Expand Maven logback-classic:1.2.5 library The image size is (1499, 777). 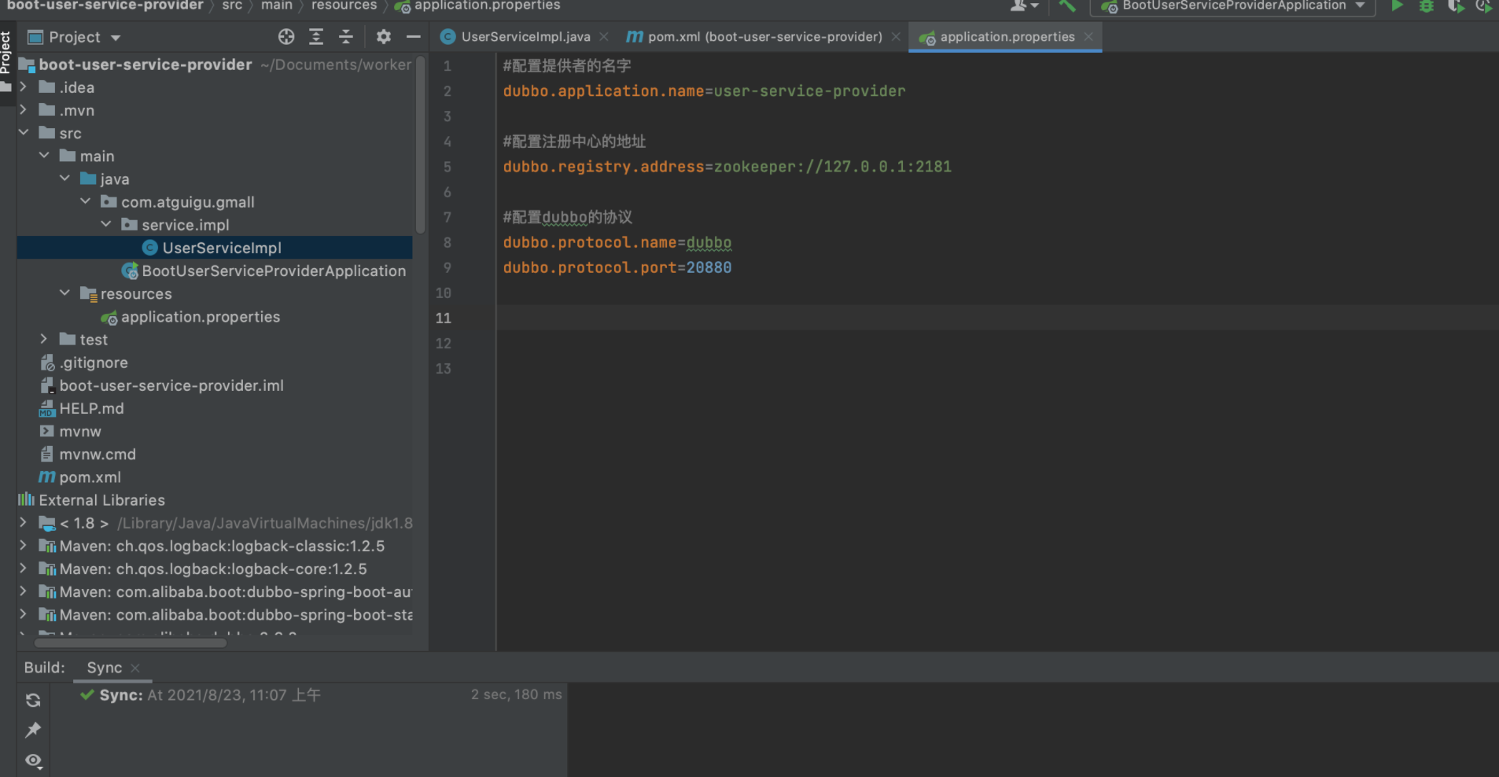24,546
